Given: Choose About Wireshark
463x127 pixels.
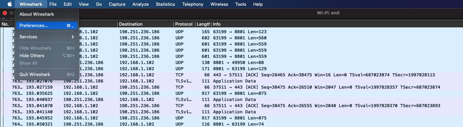Looking at the screenshot, I should pos(47,14).
